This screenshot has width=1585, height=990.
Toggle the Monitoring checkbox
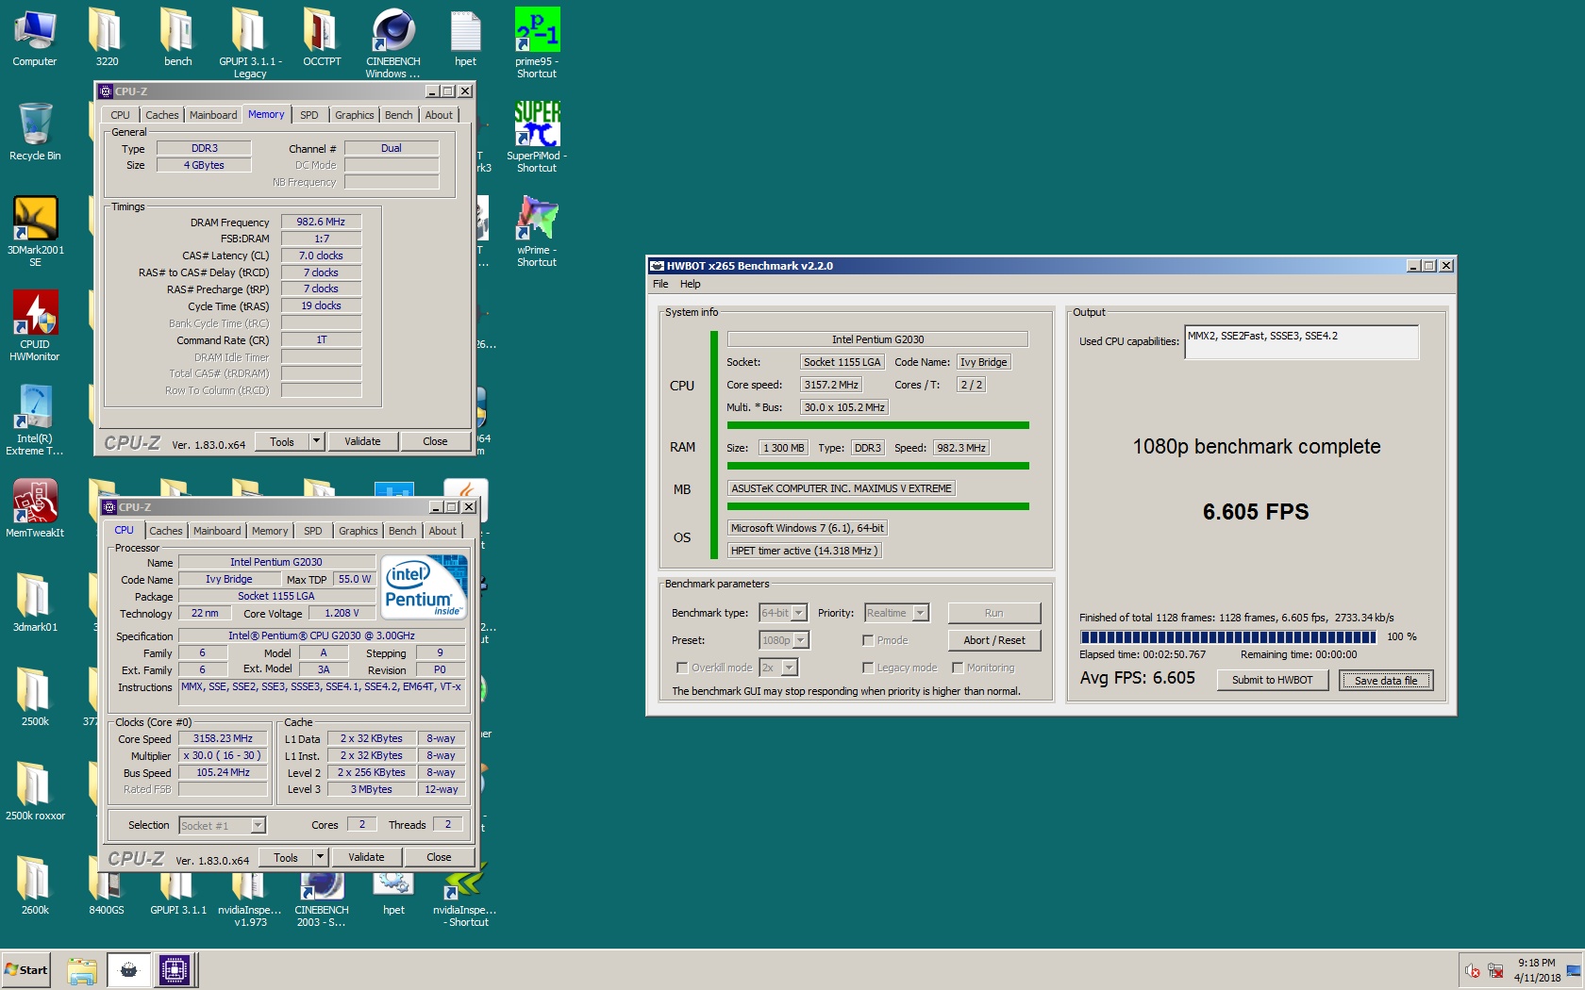point(958,668)
